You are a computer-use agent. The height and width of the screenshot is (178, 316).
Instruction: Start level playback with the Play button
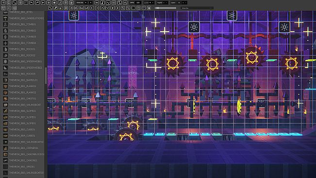click(x=43, y=3)
